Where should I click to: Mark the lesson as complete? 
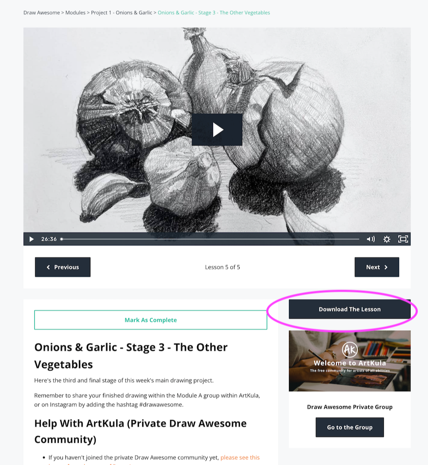click(x=151, y=320)
